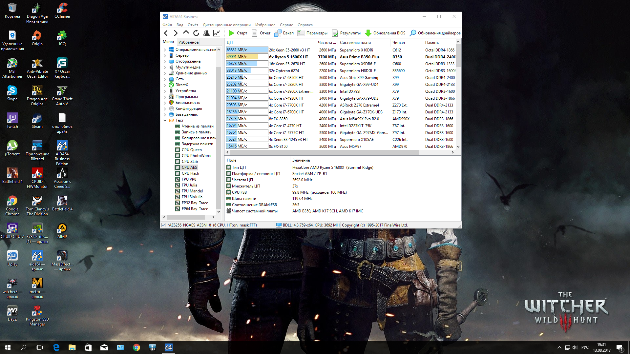
Task: Click the green Старт play button
Action: click(231, 33)
